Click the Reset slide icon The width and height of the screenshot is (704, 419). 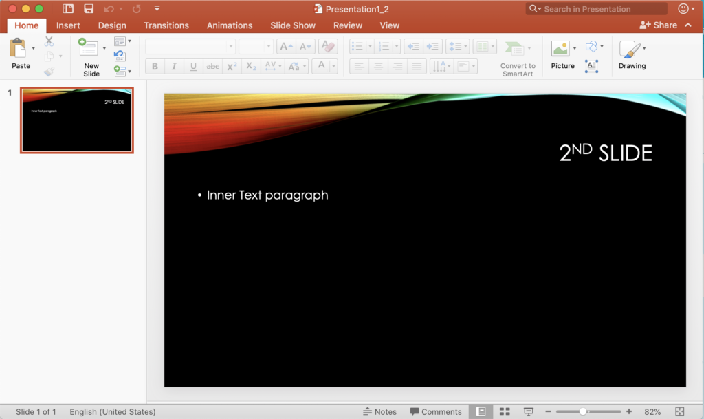(120, 56)
